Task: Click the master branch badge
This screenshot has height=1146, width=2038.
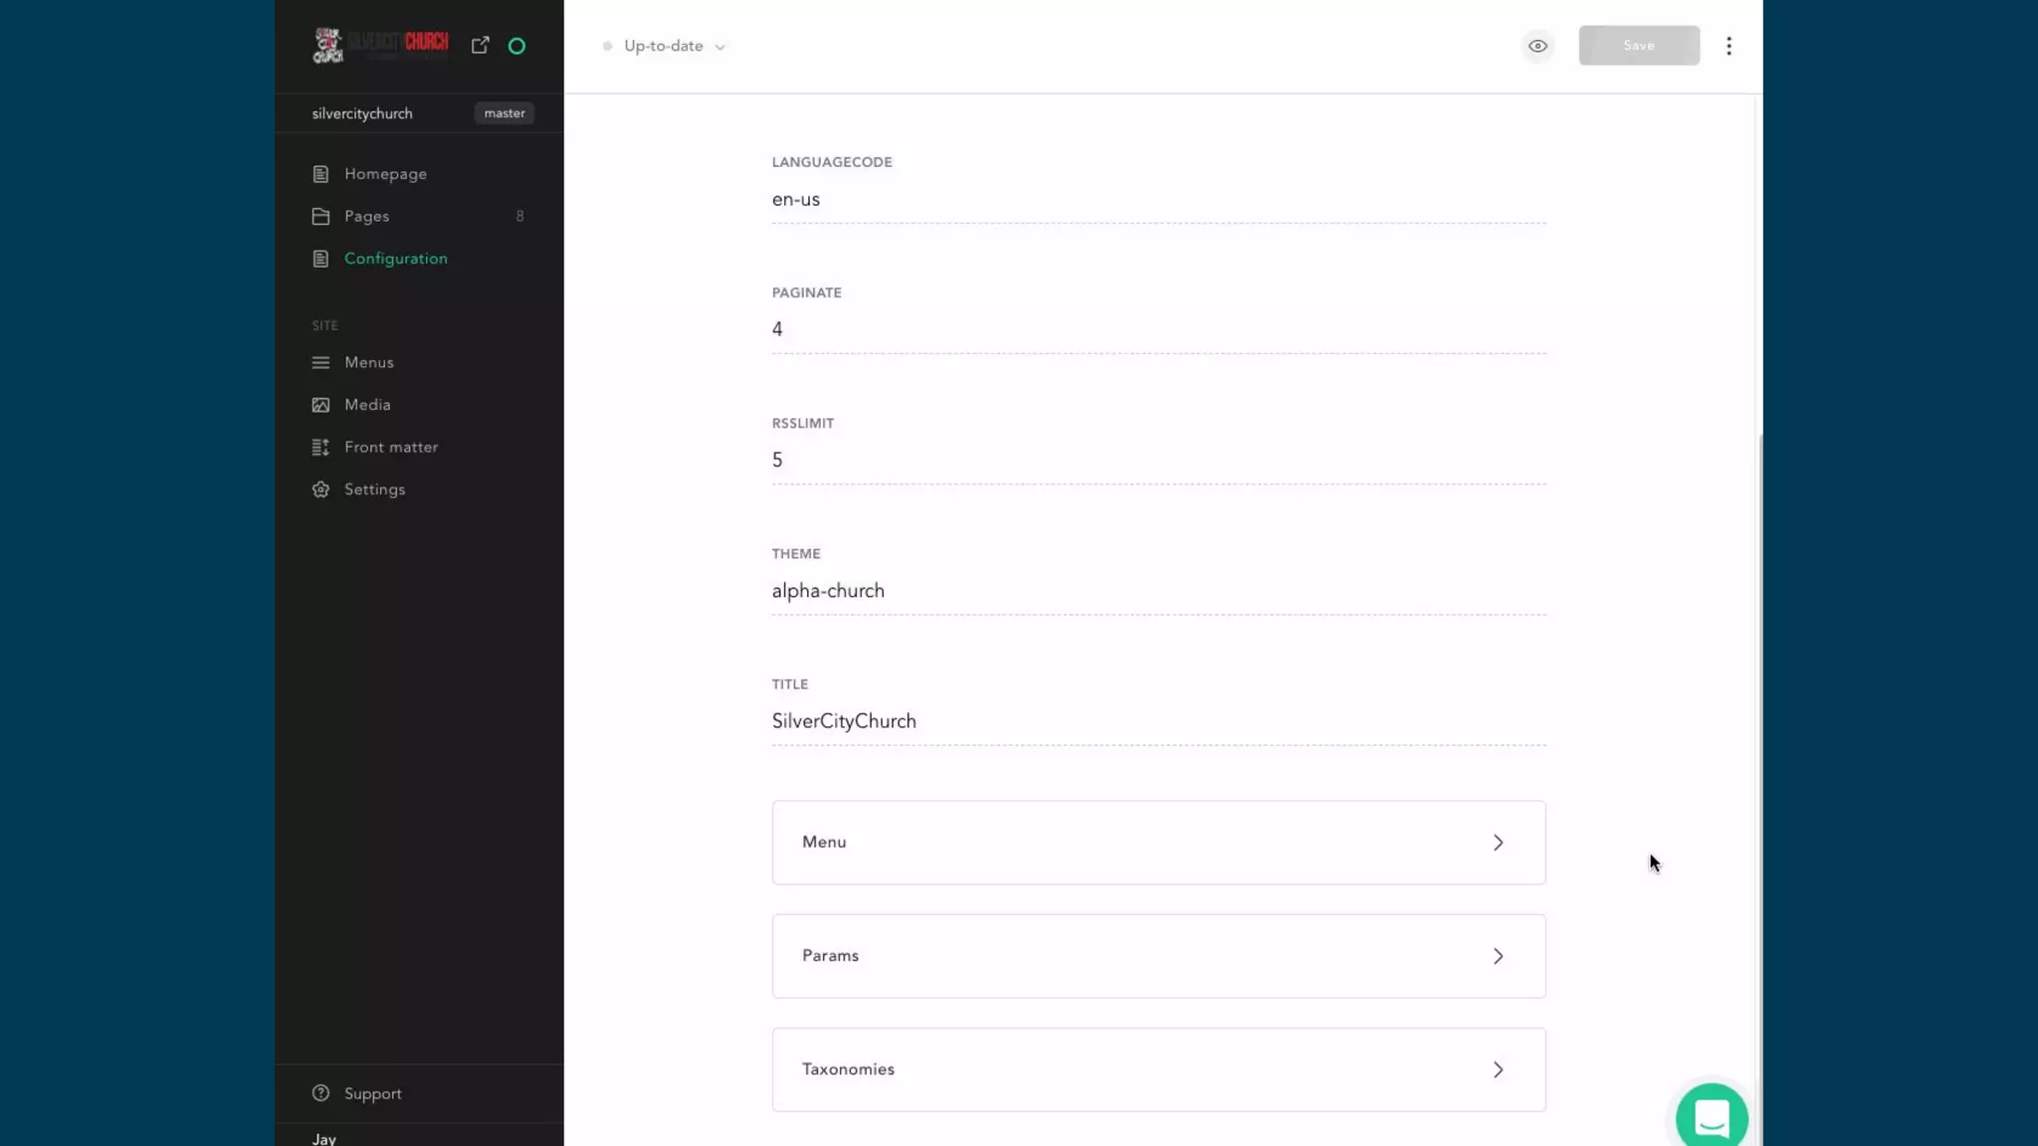Action: tap(505, 113)
